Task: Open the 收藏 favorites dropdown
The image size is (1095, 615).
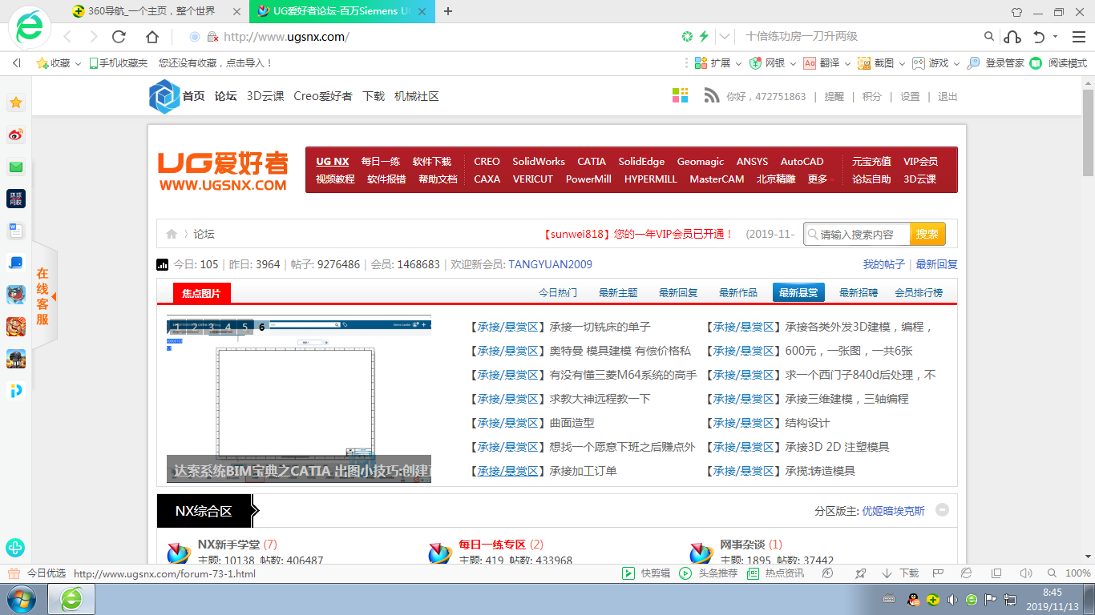Action: 59,63
